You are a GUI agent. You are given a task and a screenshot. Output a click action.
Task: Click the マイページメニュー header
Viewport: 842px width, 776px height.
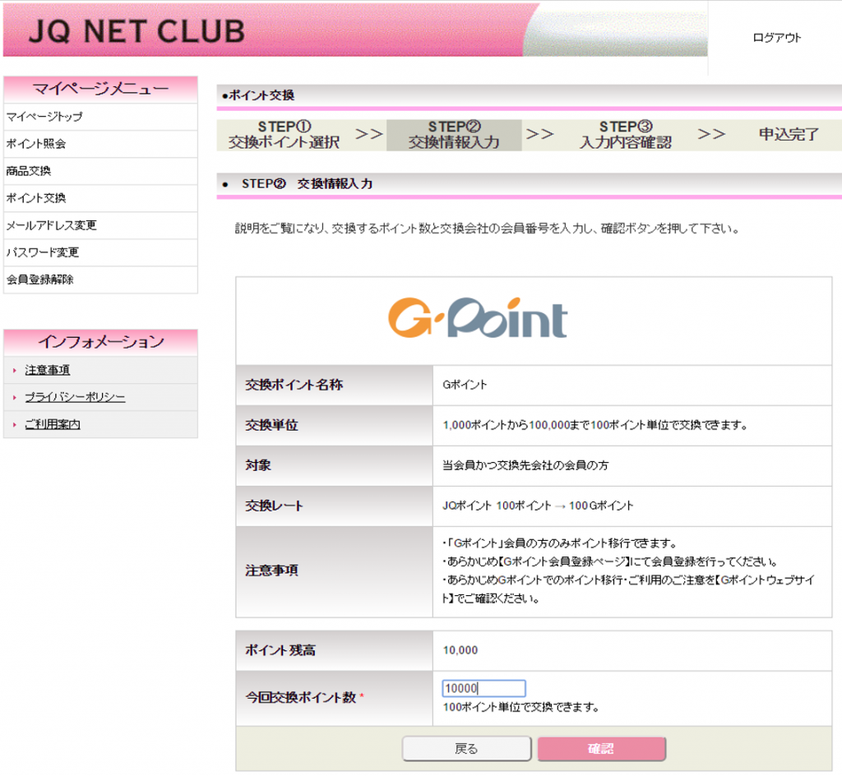point(100,89)
